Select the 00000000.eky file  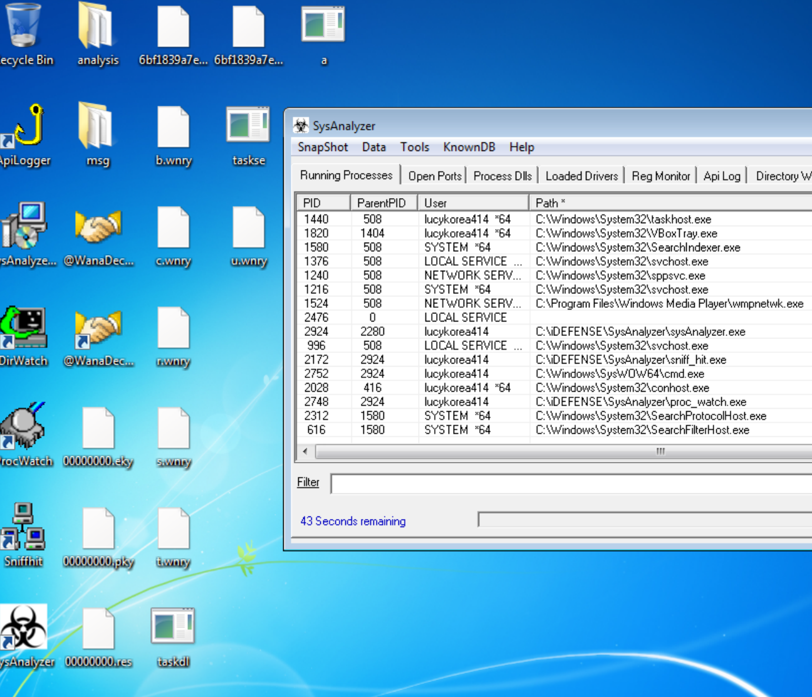pyautogui.click(x=98, y=437)
